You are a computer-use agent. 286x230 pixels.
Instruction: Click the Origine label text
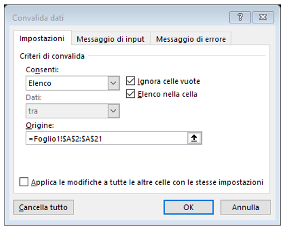click(40, 126)
